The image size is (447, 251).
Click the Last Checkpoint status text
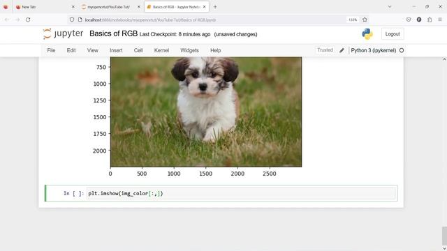(175, 34)
